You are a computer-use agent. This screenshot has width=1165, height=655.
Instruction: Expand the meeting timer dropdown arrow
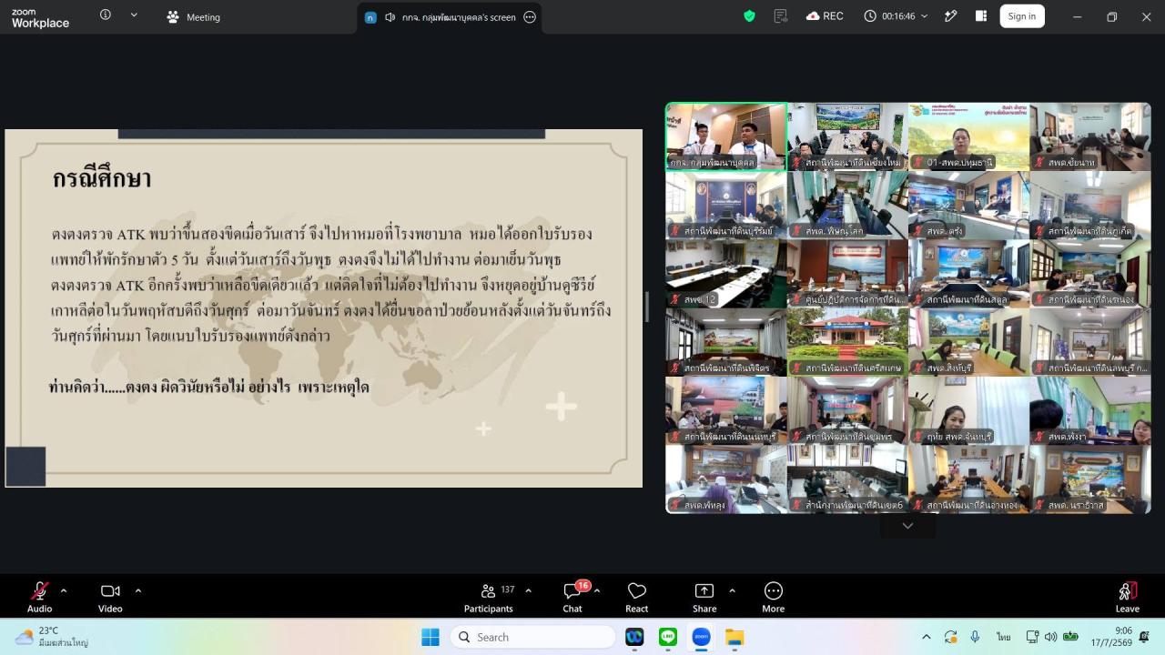pyautogui.click(x=925, y=16)
